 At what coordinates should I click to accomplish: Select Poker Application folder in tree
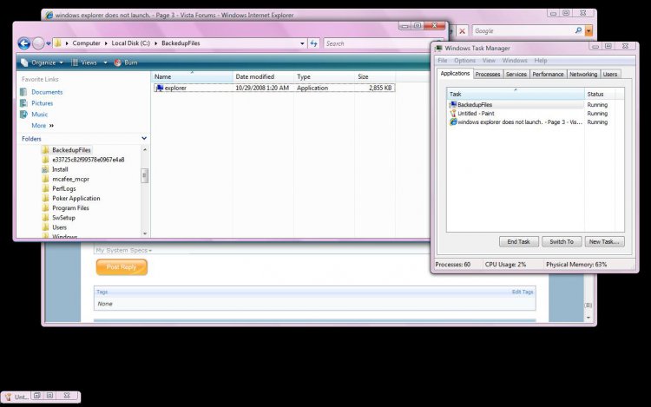(76, 199)
